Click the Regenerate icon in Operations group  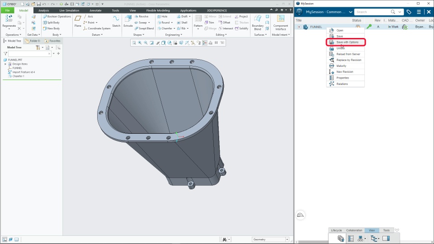coord(9,21)
